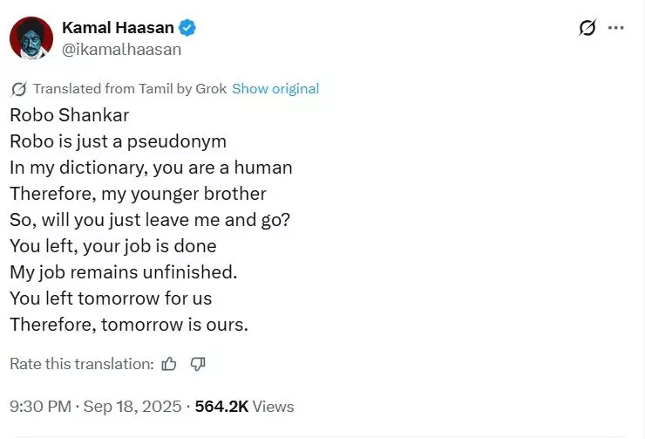Click the small Grok icon beside translation note
Image resolution: width=645 pixels, height=439 pixels.
click(x=18, y=89)
